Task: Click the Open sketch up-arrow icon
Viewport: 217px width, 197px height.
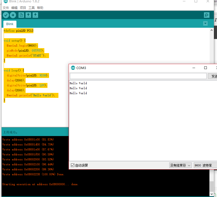Action: [28, 15]
